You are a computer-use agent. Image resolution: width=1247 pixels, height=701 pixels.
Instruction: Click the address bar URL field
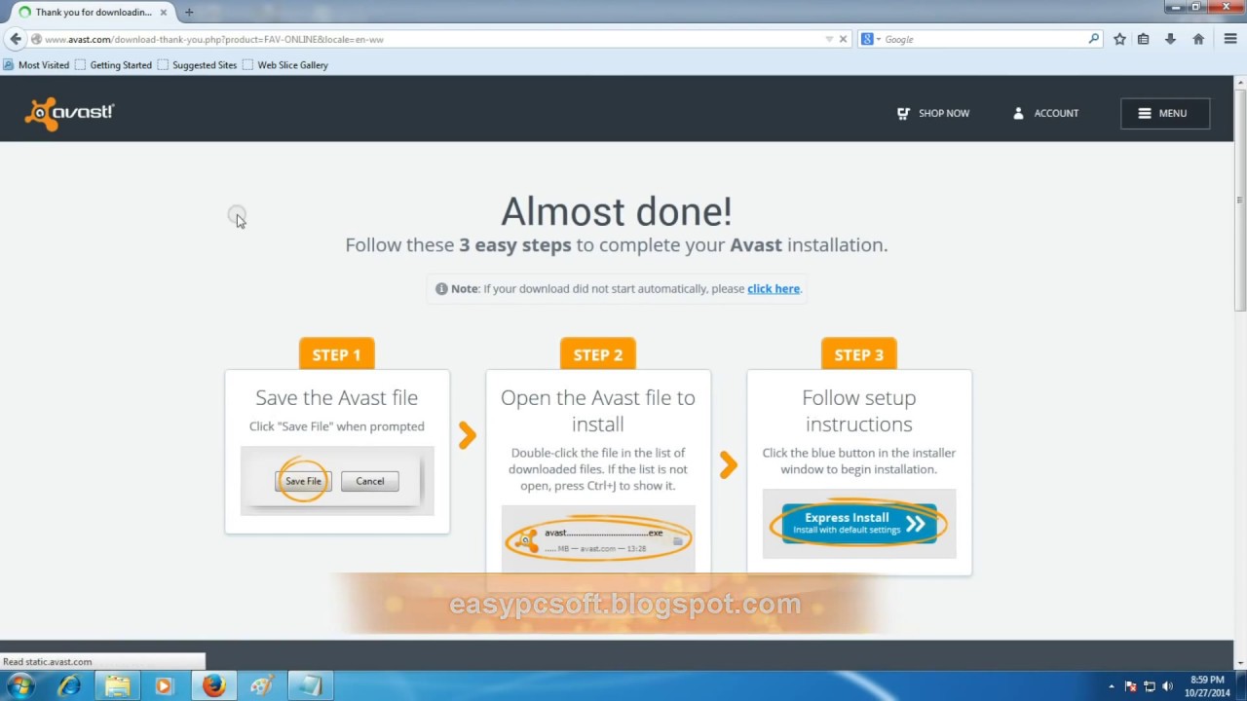point(429,39)
